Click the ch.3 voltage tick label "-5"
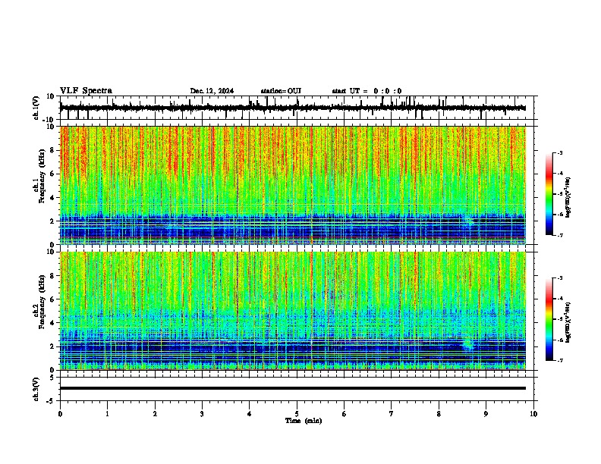Screen dimensions: 601x464 tap(51, 401)
